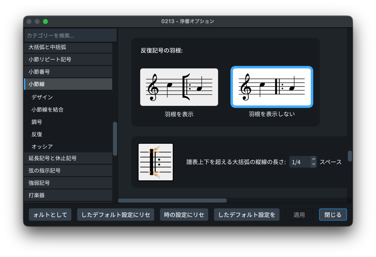Increase bracket line length with up arrow
The image size is (376, 257).
[313, 159]
